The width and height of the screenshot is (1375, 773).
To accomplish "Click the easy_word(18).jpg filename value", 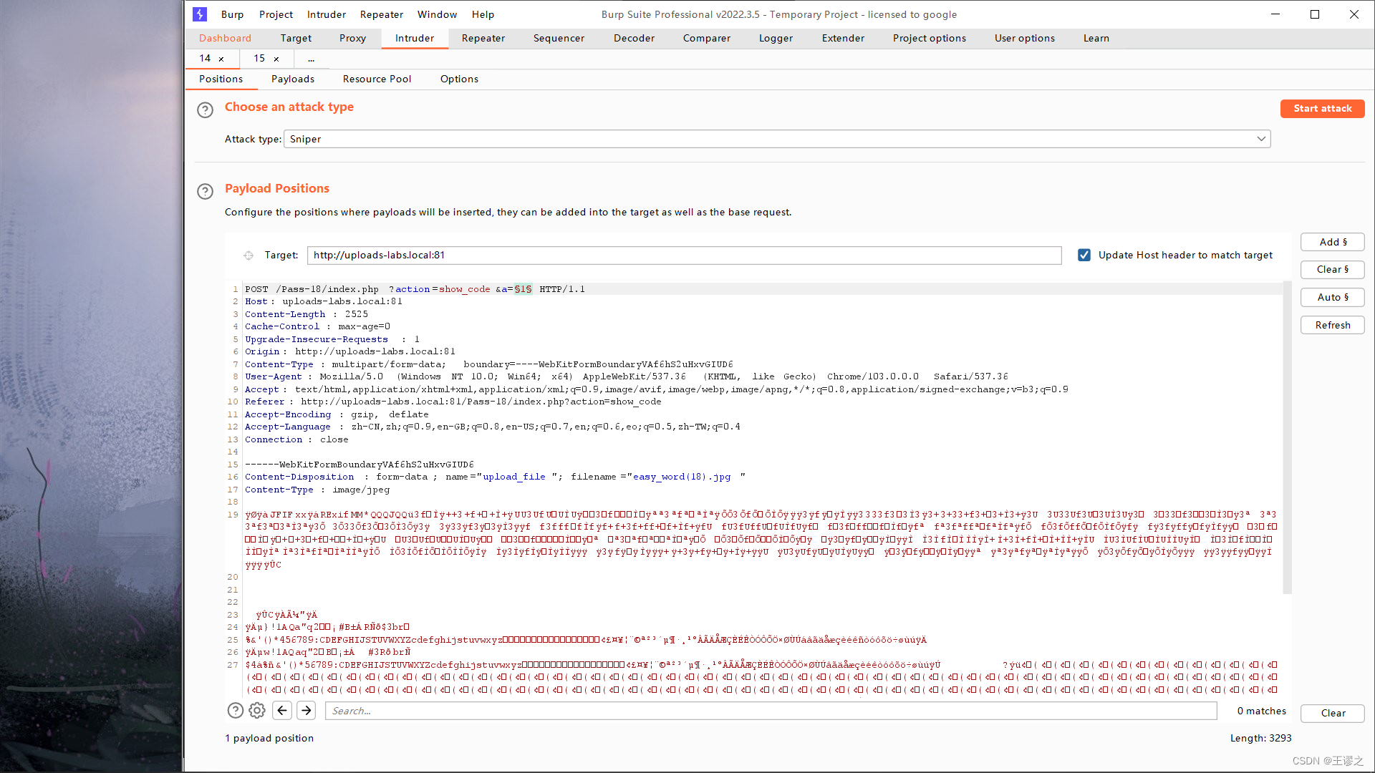I will (681, 477).
